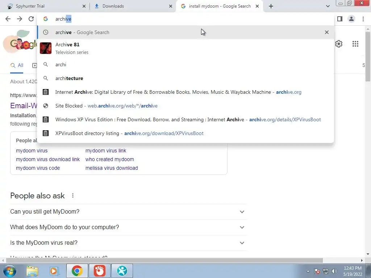Screen dimensions: 371x278
Task: Open the Site Blocked web.archive.org suggestion
Action: pyautogui.click(x=185, y=106)
